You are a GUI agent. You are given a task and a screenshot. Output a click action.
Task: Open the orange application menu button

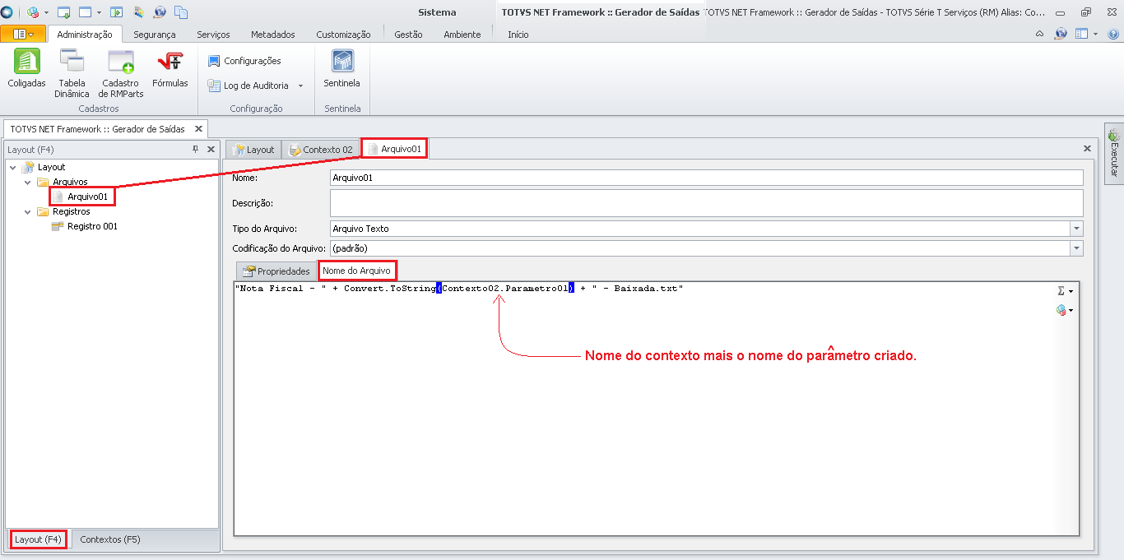pyautogui.click(x=22, y=34)
